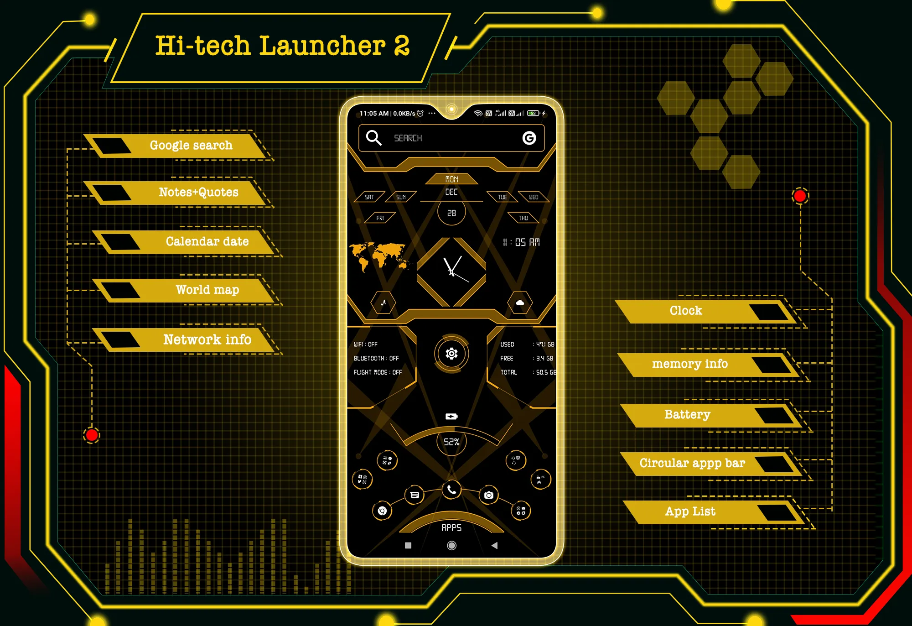The height and width of the screenshot is (626, 912).
Task: Click the APPS button at bottom
Action: (x=446, y=534)
